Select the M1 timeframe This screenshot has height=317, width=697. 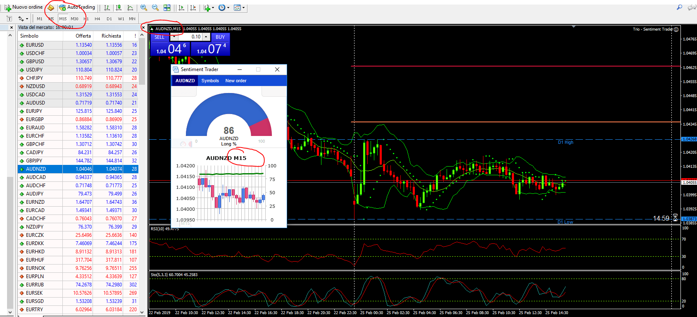point(40,19)
